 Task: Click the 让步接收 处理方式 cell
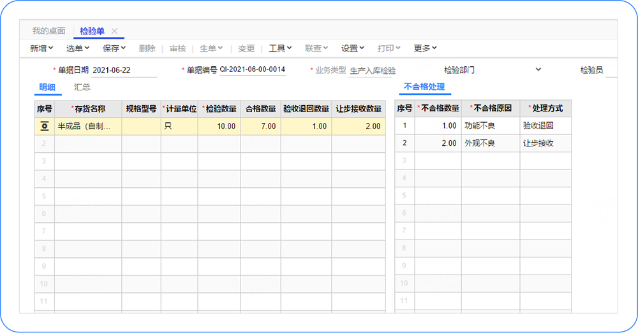click(x=545, y=143)
